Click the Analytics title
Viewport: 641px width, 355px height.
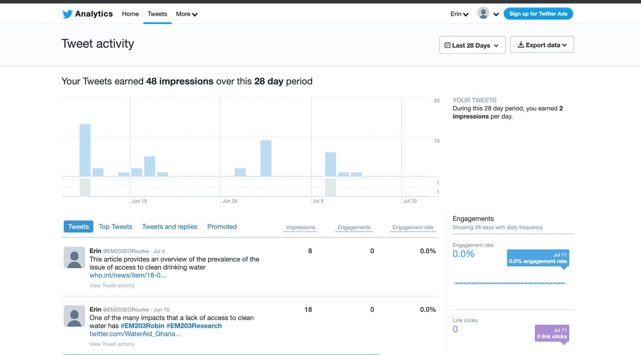pos(94,14)
